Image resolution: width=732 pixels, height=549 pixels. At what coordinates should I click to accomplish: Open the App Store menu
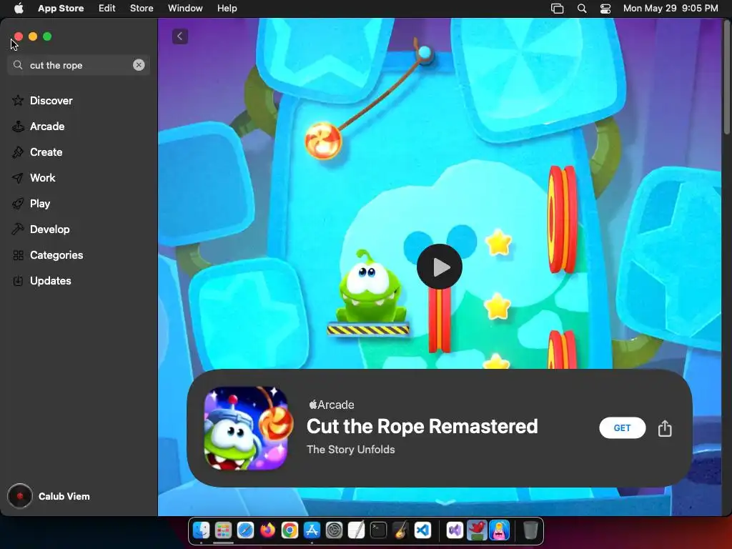click(61, 8)
